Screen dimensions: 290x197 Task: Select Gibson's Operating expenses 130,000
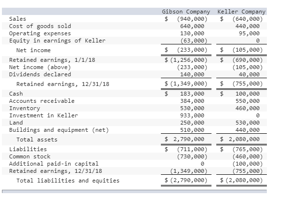point(192,33)
